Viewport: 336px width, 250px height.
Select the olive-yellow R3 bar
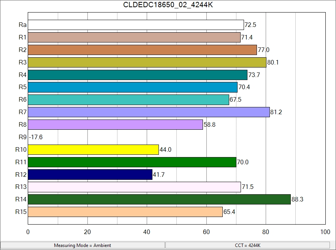tap(147, 62)
